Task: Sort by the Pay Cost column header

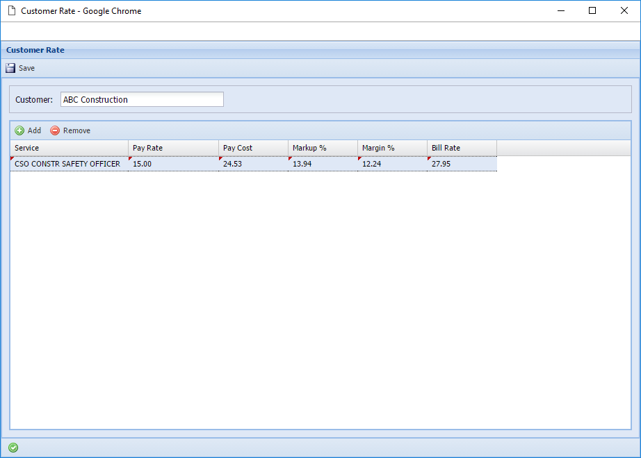Action: pyautogui.click(x=253, y=148)
